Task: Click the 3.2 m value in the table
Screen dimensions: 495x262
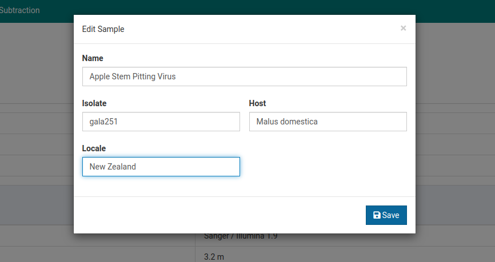Action: (214, 256)
